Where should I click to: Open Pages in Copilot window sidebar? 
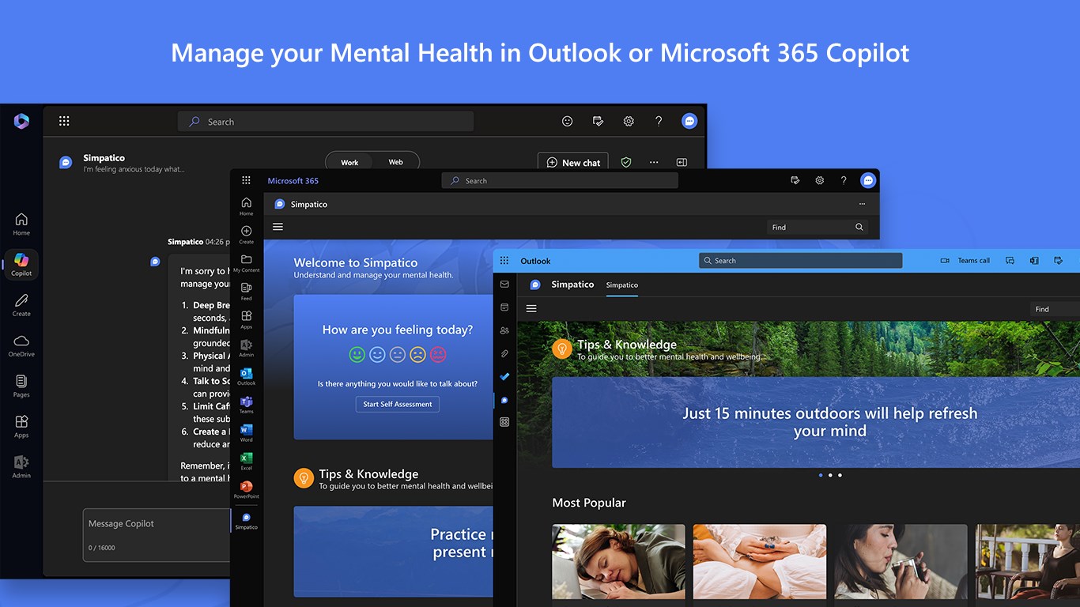[21, 386]
